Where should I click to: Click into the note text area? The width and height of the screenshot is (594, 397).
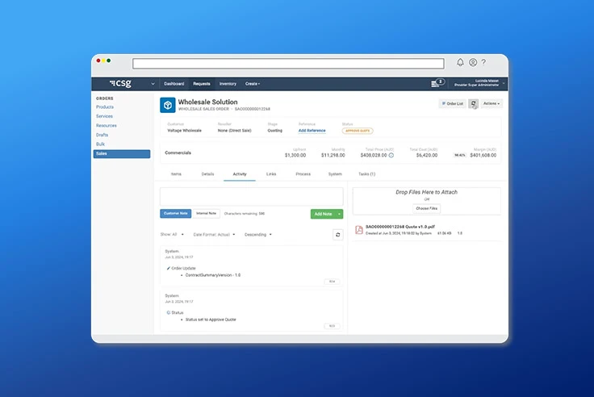click(252, 197)
